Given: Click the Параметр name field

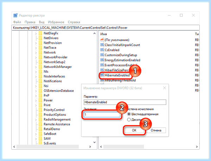Looking at the screenshot, I should click(x=125, y=102).
